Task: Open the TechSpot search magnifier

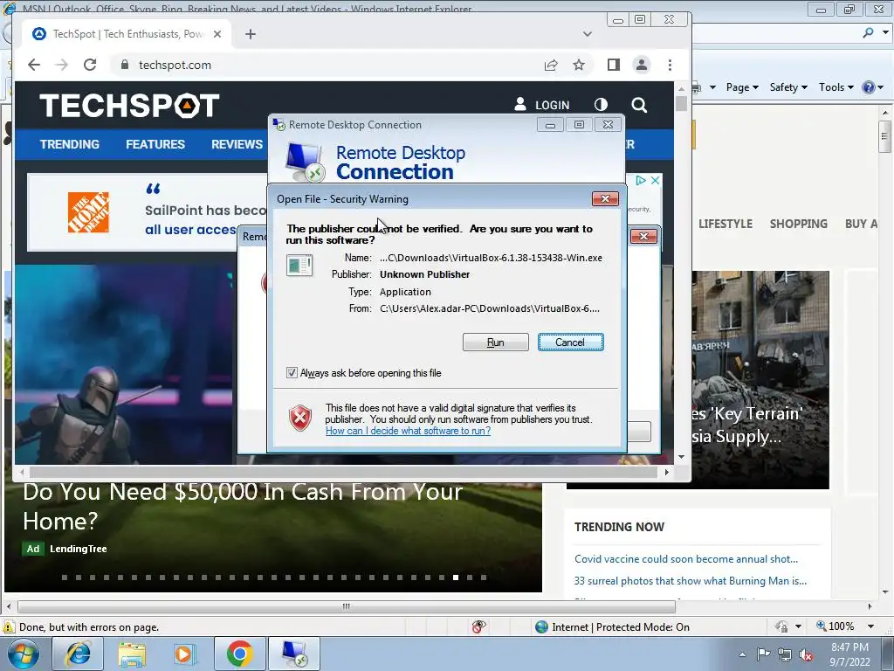Action: pos(639,105)
